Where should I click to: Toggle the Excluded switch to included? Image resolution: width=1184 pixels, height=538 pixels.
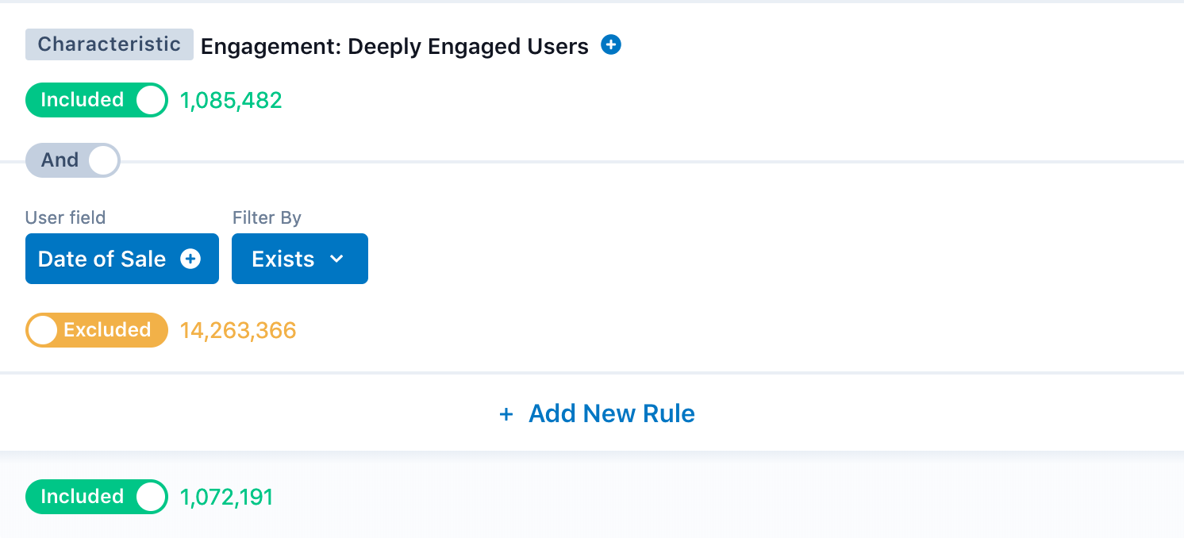click(x=97, y=330)
